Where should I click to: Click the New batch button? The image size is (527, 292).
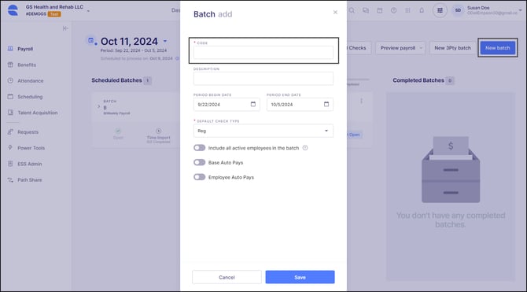click(497, 48)
